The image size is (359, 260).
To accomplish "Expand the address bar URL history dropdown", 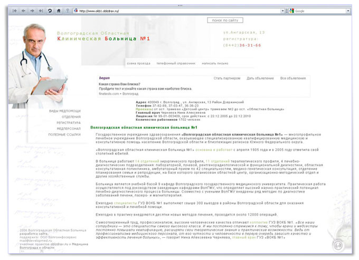I will click(x=282, y=11).
